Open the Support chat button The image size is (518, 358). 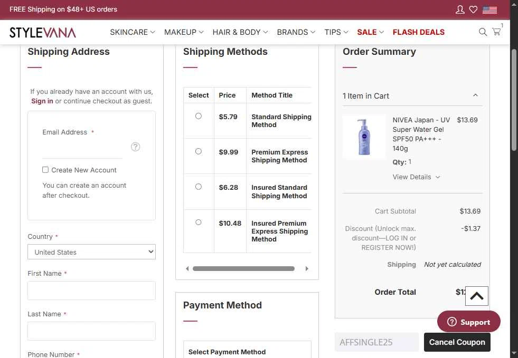(468, 322)
